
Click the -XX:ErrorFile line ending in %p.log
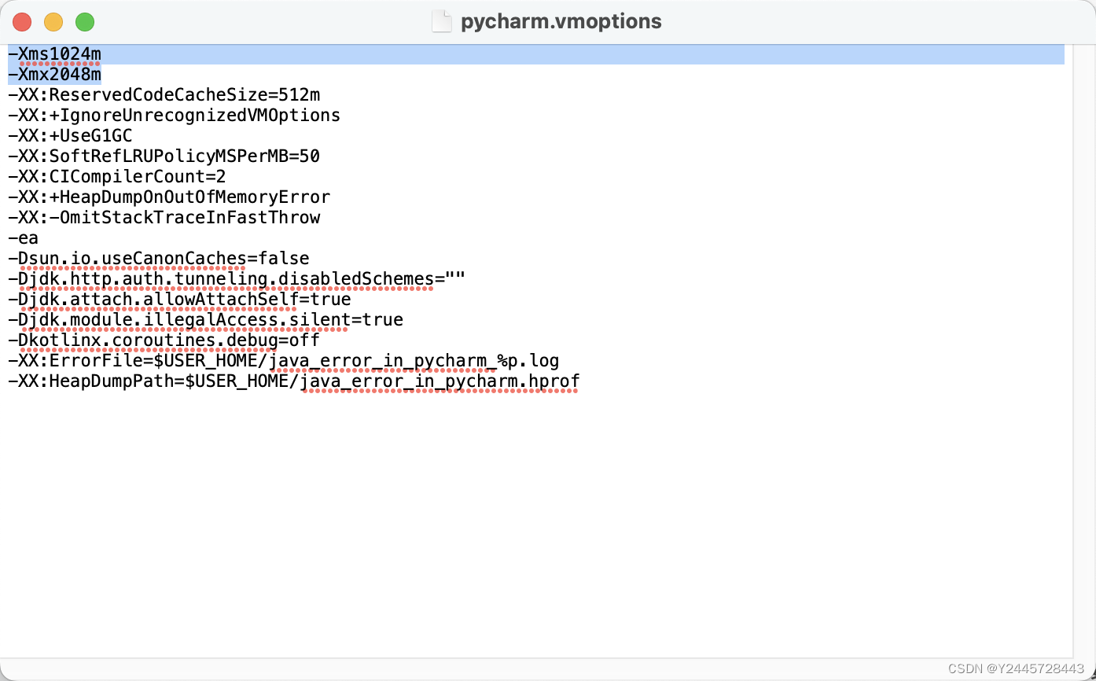pos(284,361)
